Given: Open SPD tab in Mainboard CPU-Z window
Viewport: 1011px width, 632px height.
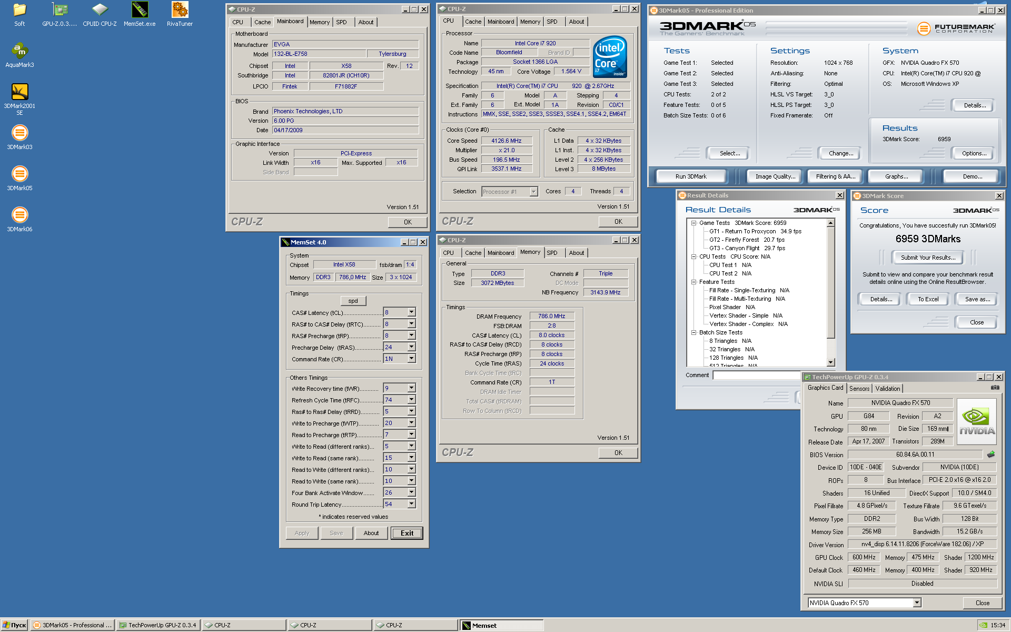Looking at the screenshot, I should tap(341, 22).
